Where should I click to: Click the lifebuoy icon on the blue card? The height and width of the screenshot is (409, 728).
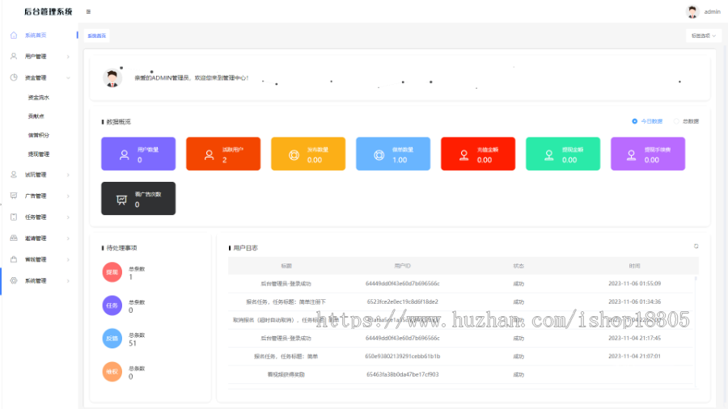379,155
